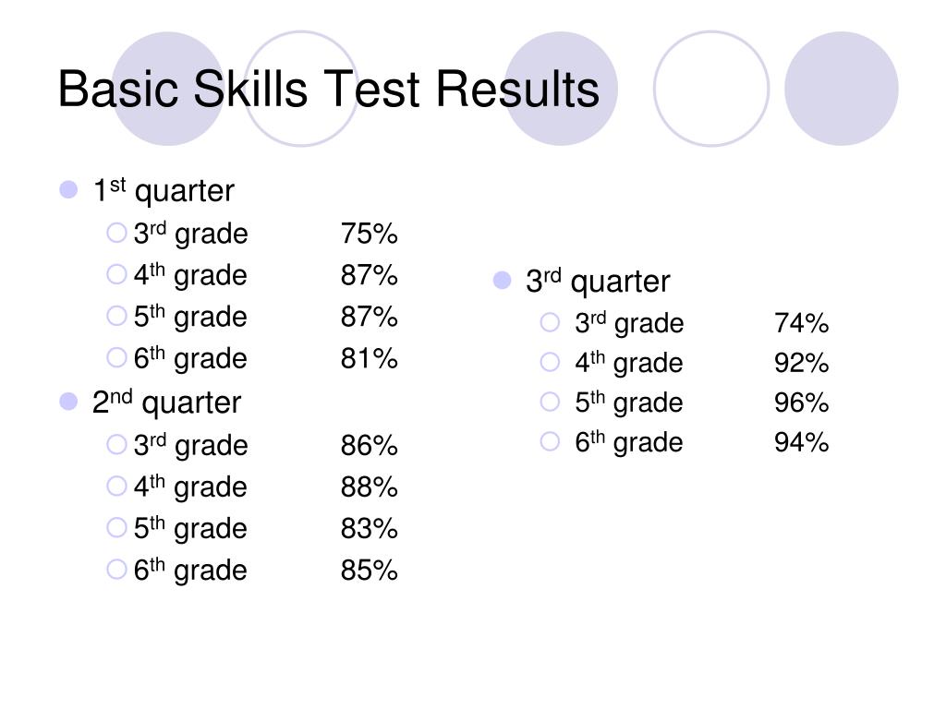Click the 83% score for 5th grade
946x709 pixels.
pyautogui.click(x=370, y=528)
